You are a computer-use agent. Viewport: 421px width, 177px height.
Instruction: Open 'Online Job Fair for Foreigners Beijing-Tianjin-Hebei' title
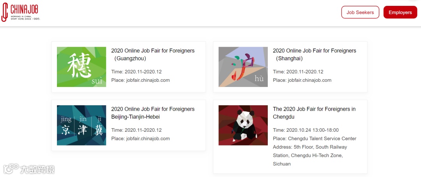pyautogui.click(x=153, y=113)
